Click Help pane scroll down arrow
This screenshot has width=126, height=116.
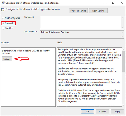123,105
